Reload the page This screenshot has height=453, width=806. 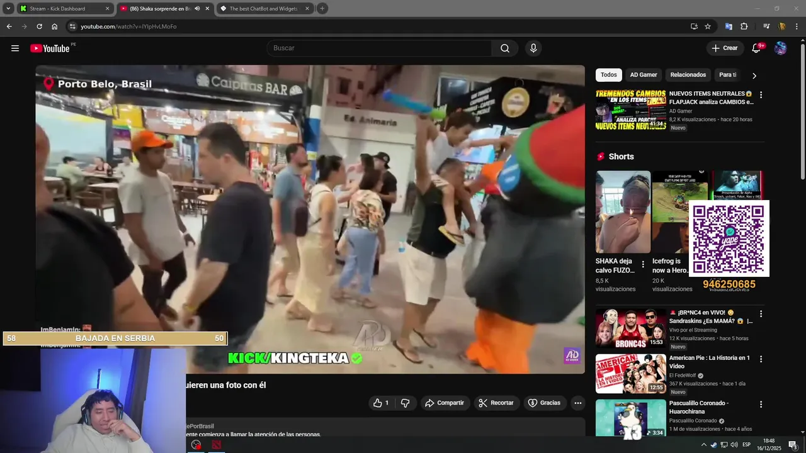pyautogui.click(x=39, y=26)
